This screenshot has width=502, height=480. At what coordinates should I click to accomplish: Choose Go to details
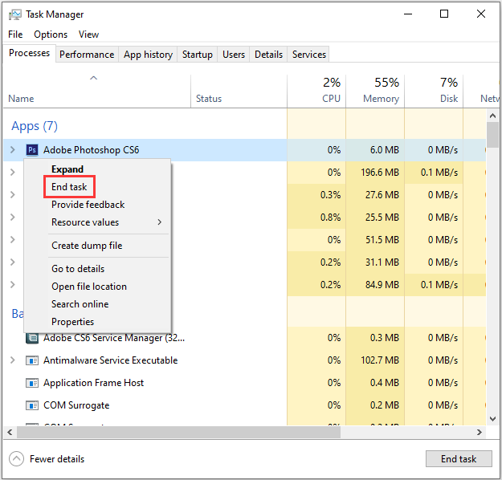78,268
